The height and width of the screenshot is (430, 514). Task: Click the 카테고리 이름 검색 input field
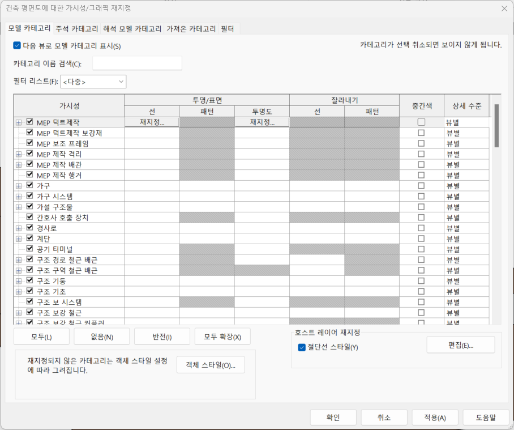click(x=137, y=63)
